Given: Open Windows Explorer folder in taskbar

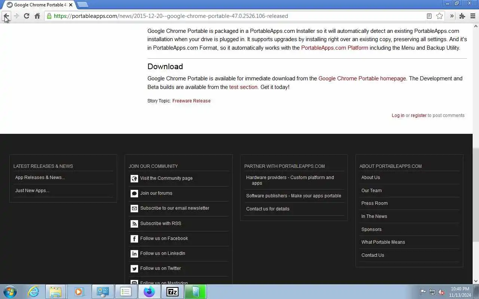Looking at the screenshot, I should tap(55, 292).
